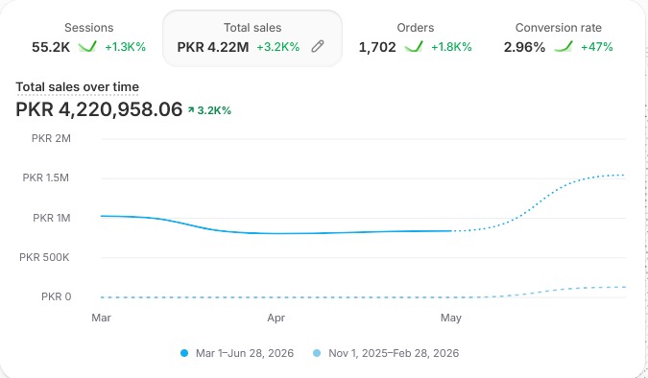Screen dimensions: 648x378
Task: Click the dark blue legend dot
Action: pos(184,353)
